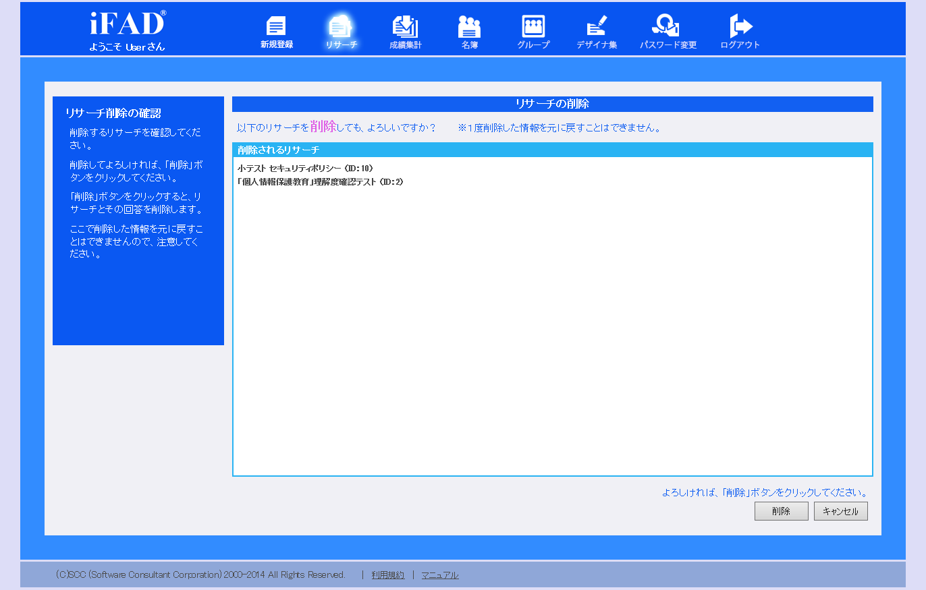
Task: Open the マニュアル link in the footer
Action: click(x=440, y=575)
